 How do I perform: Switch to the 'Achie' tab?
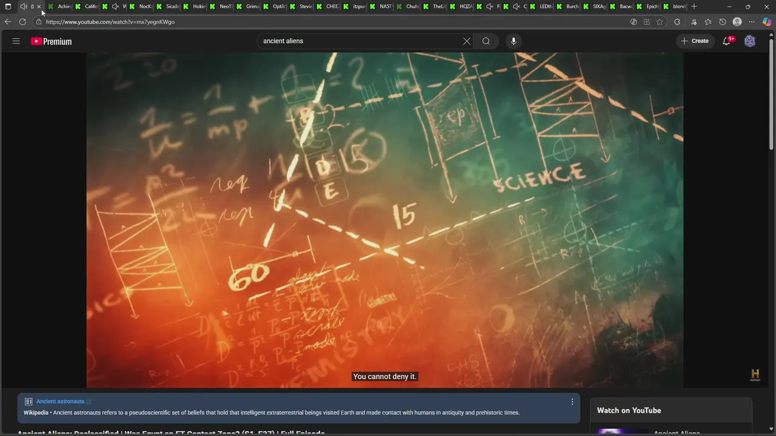59,7
